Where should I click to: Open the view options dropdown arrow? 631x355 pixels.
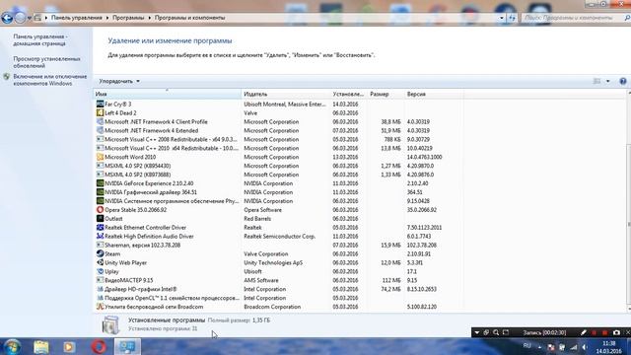607,81
